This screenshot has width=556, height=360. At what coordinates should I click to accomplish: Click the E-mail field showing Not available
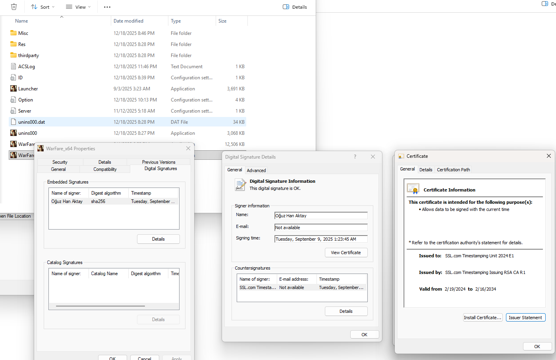click(321, 228)
